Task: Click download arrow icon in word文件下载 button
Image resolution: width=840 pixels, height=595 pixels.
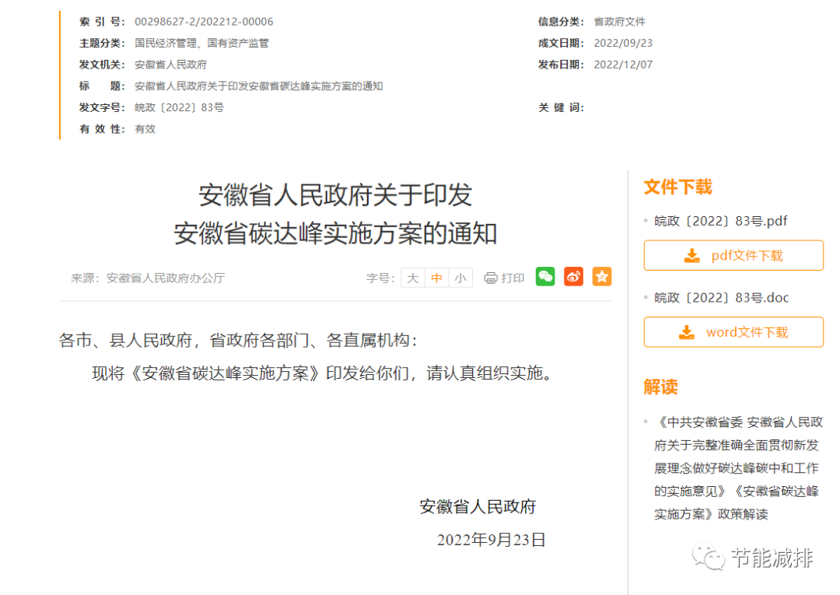Action: pos(686,333)
